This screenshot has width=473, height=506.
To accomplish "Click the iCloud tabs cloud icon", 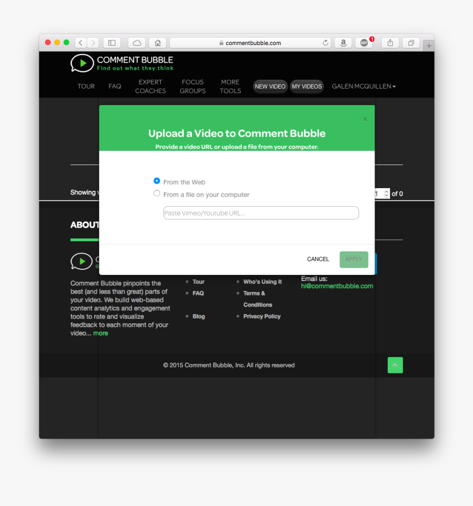I will pos(136,42).
